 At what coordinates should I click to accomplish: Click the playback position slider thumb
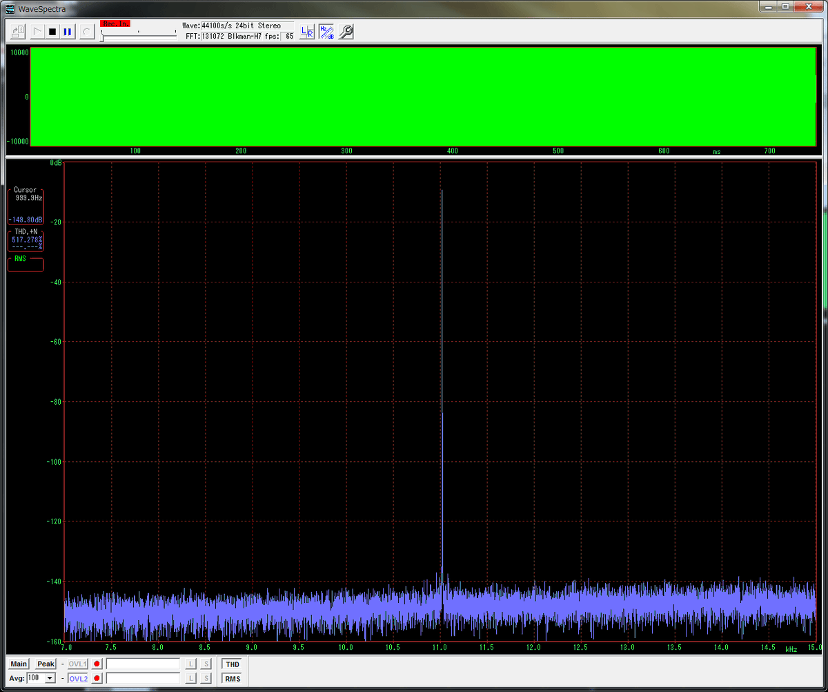point(103,37)
